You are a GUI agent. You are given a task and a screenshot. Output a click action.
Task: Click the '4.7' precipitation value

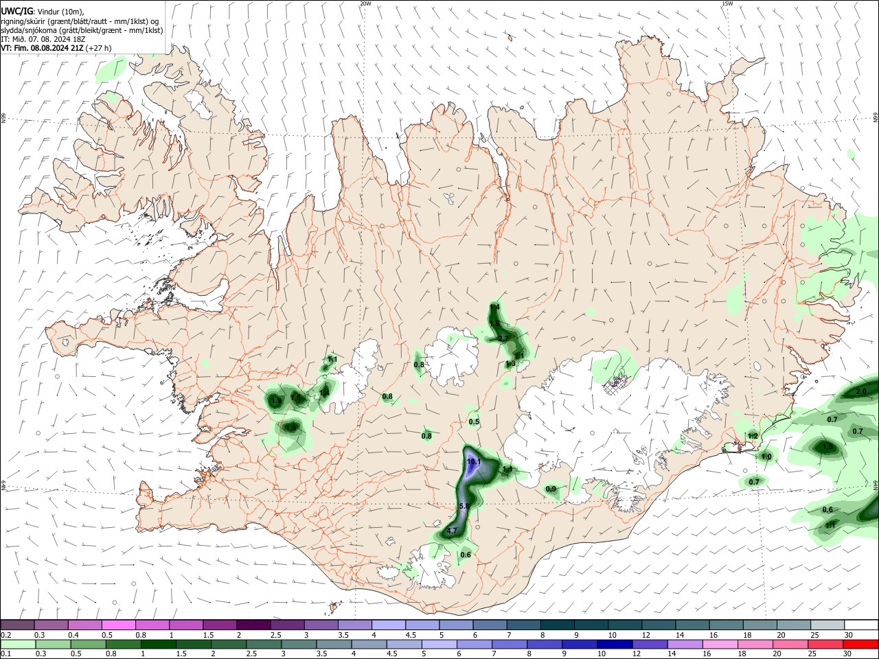coord(452,531)
